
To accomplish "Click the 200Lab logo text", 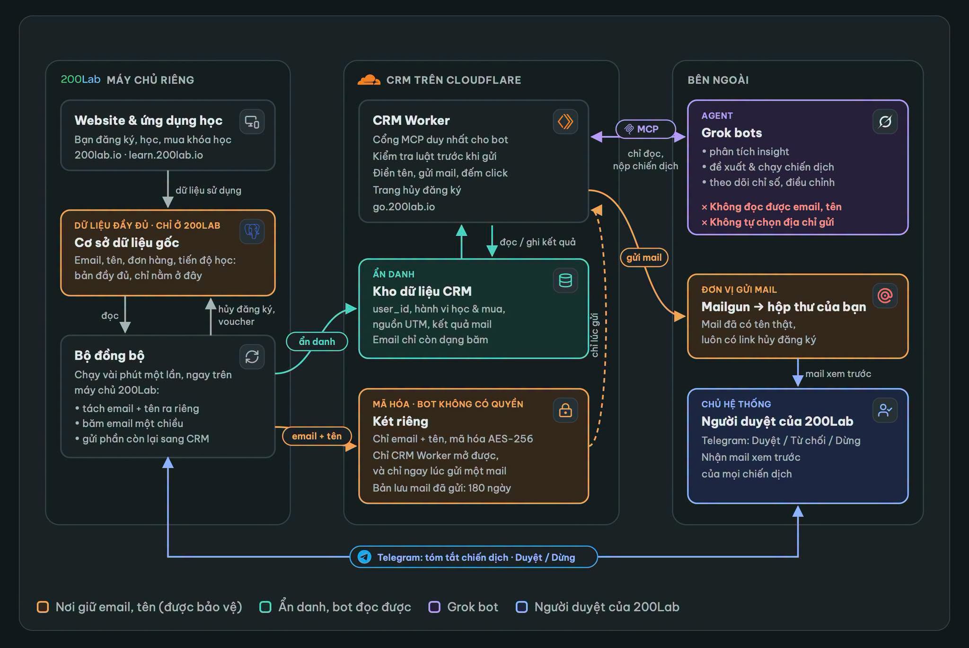I will click(80, 79).
